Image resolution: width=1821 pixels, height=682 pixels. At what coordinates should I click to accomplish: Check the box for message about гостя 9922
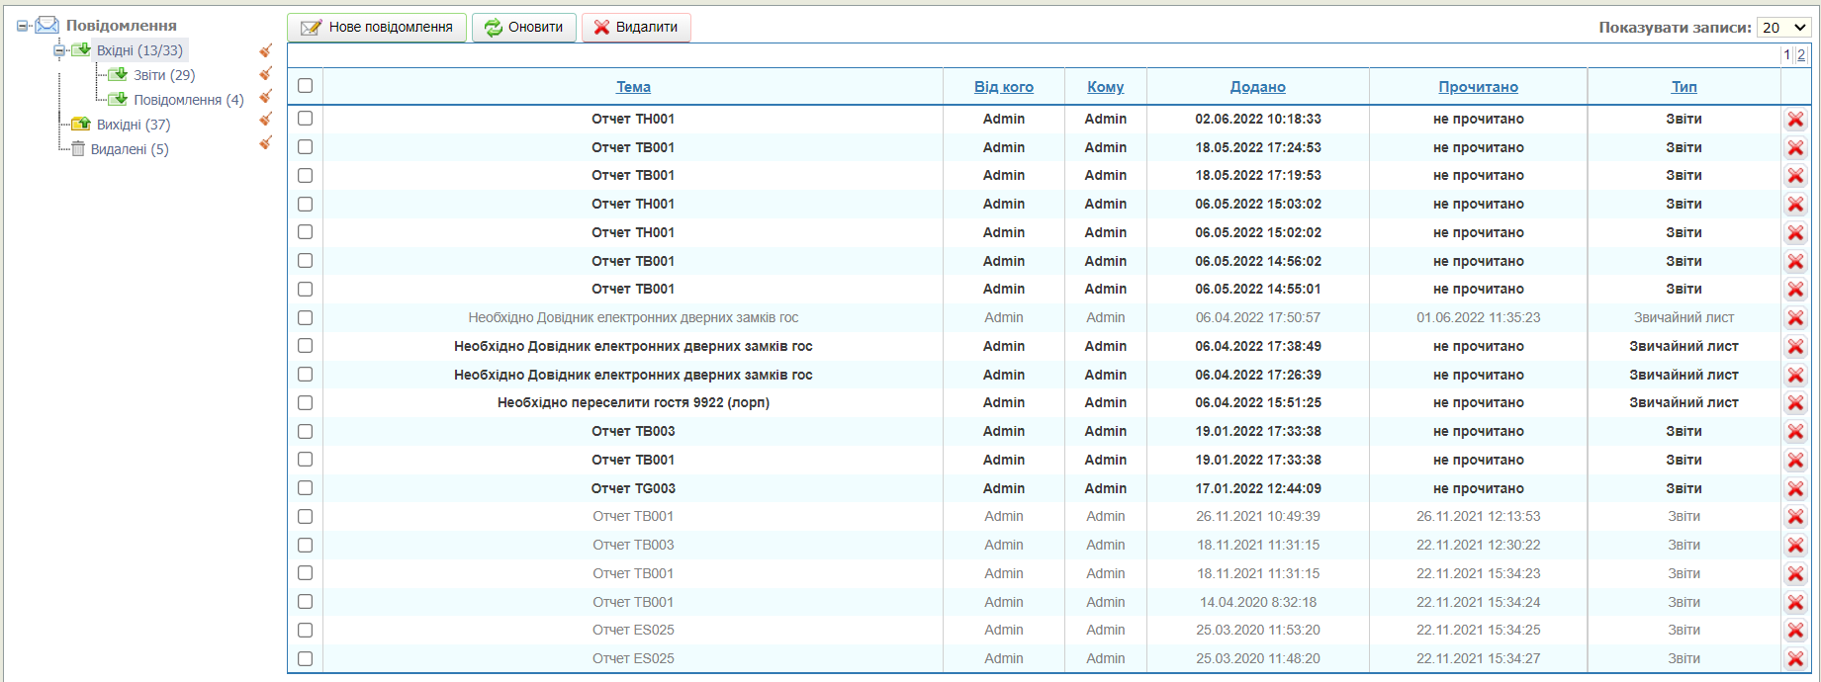[x=305, y=403]
